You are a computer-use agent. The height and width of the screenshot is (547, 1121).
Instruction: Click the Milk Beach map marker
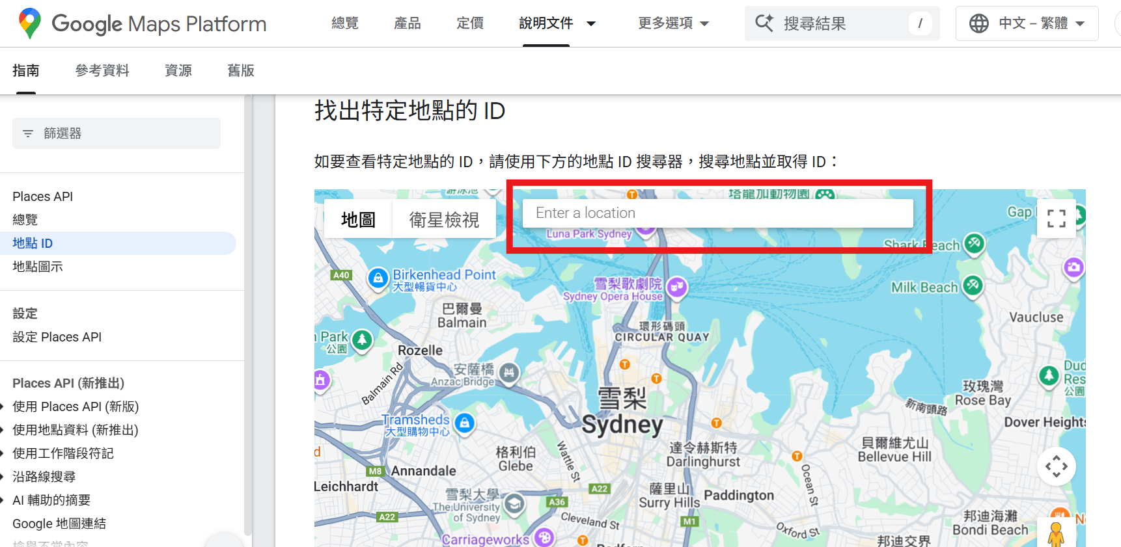(973, 285)
